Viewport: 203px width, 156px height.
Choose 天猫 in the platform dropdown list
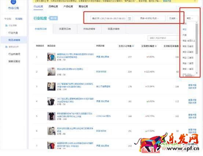coord(184,35)
